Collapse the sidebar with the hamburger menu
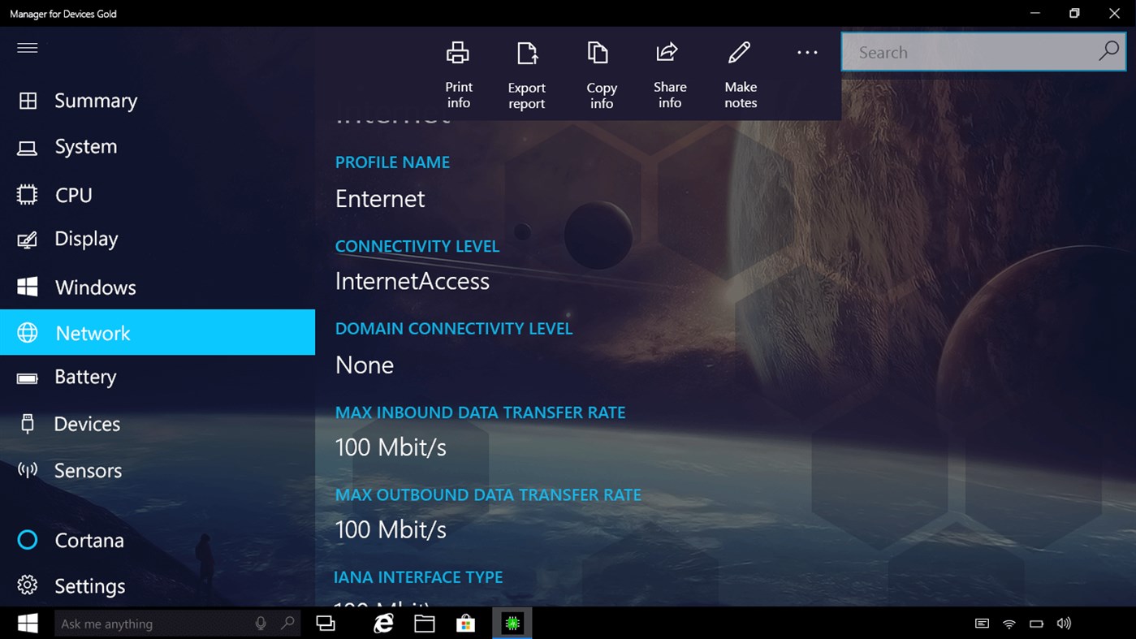Screen dimensions: 1136x639 27,48
